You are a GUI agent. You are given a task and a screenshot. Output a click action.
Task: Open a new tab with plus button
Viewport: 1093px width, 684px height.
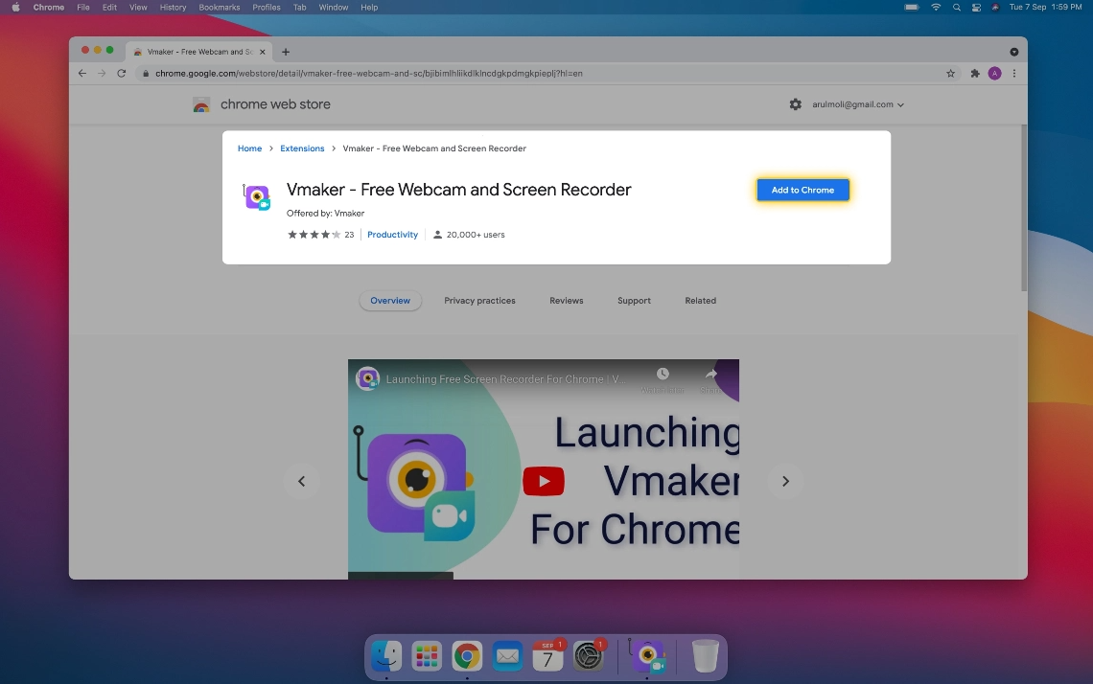(286, 52)
